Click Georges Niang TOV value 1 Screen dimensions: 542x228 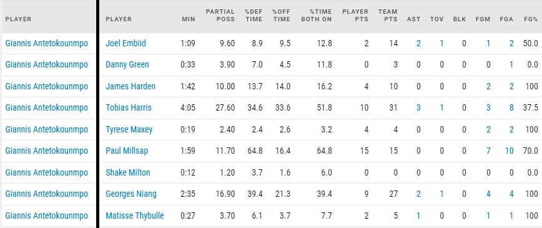[x=441, y=194]
